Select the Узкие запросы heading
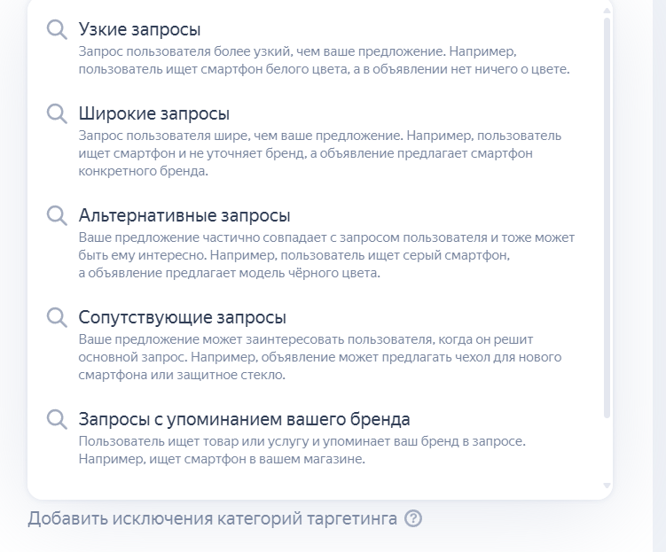 coord(140,29)
